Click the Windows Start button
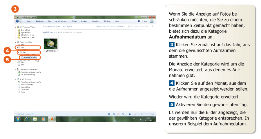This screenshot has width=261, height=139. coord(18,119)
